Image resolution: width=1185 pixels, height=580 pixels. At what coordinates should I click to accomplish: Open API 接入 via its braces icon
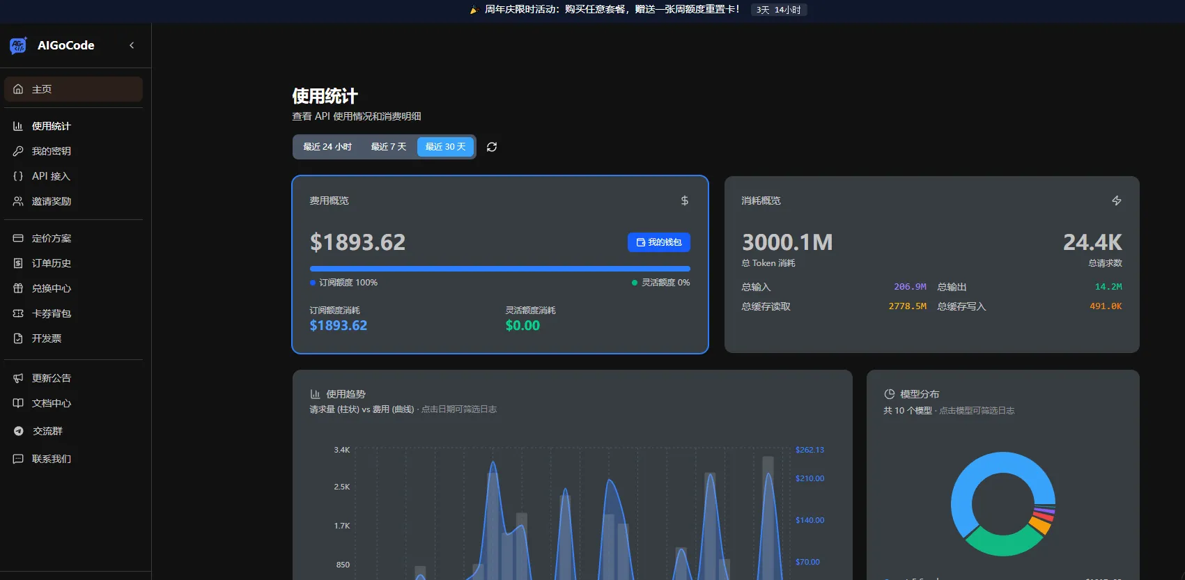pyautogui.click(x=18, y=176)
